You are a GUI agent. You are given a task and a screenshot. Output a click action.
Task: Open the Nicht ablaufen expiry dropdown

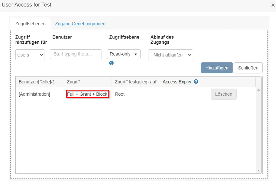tap(171, 55)
